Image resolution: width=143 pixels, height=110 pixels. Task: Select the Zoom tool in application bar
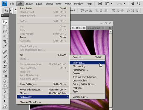[x=139, y=4]
